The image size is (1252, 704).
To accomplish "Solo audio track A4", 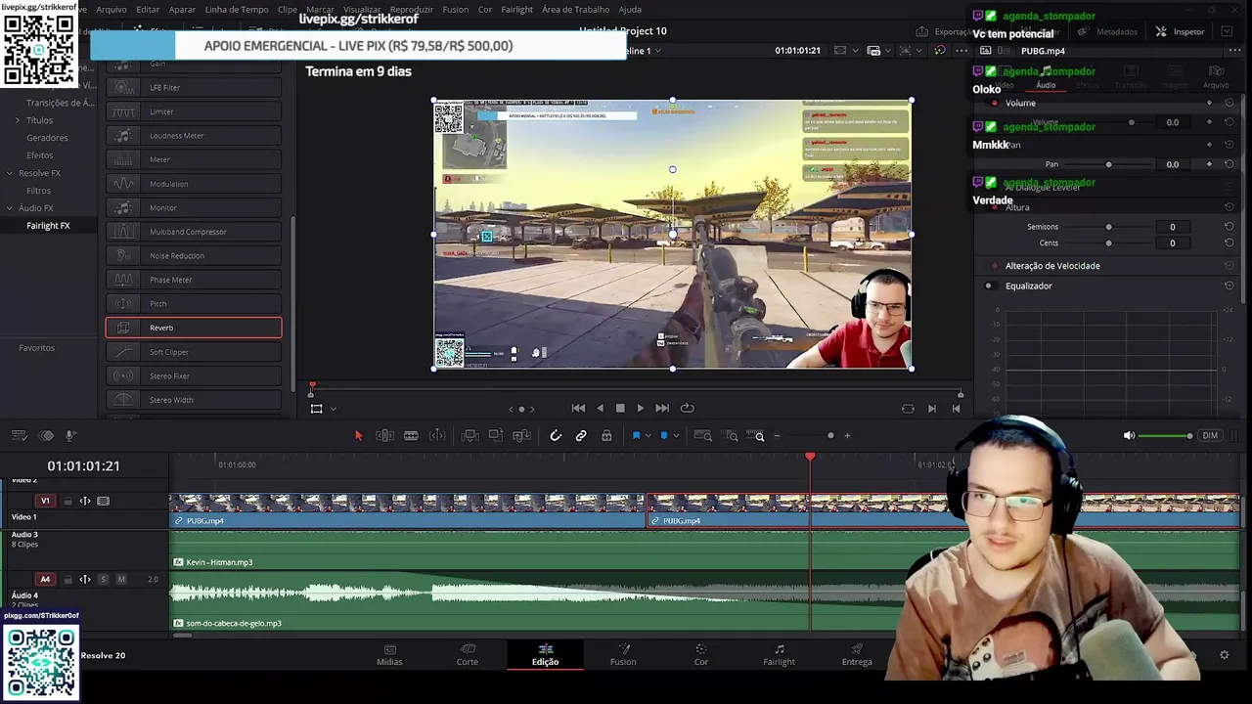I will pyautogui.click(x=103, y=580).
